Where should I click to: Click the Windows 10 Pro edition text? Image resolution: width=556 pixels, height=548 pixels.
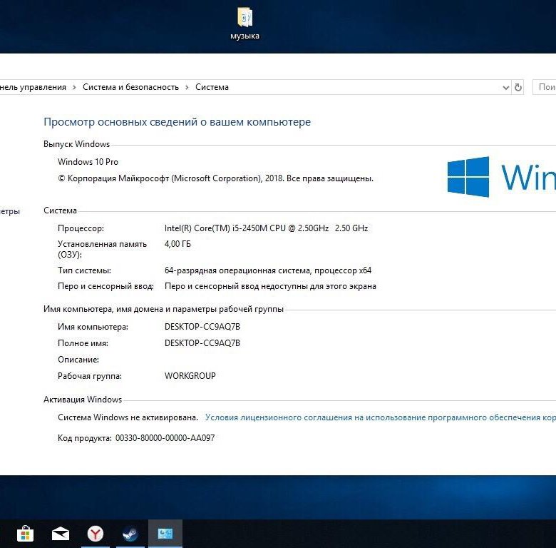tap(88, 162)
